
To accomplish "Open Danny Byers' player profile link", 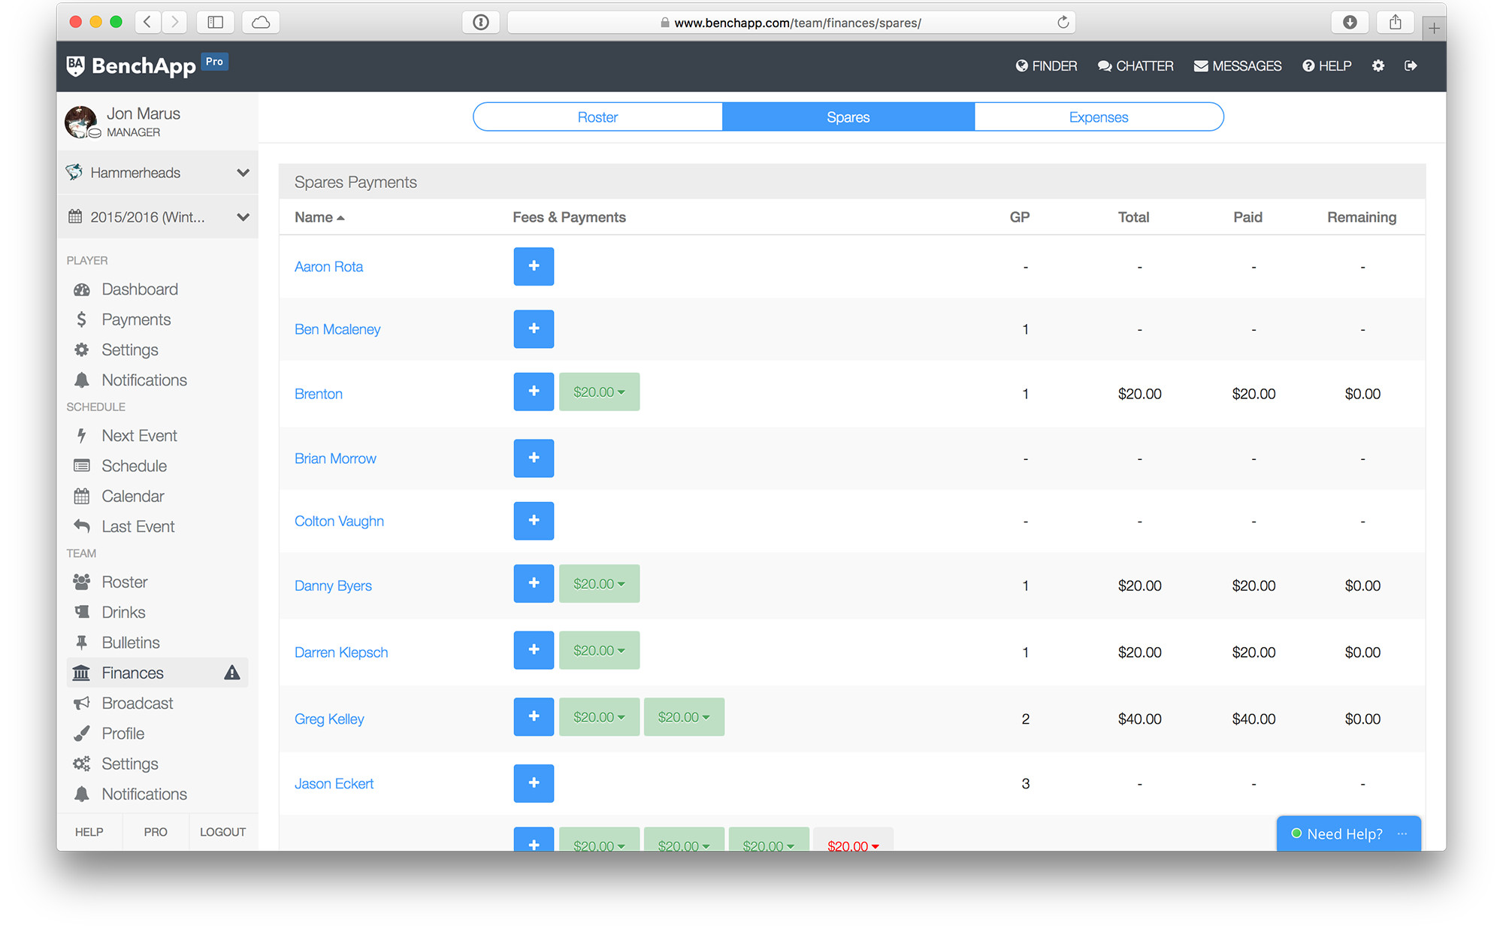I will [333, 585].
